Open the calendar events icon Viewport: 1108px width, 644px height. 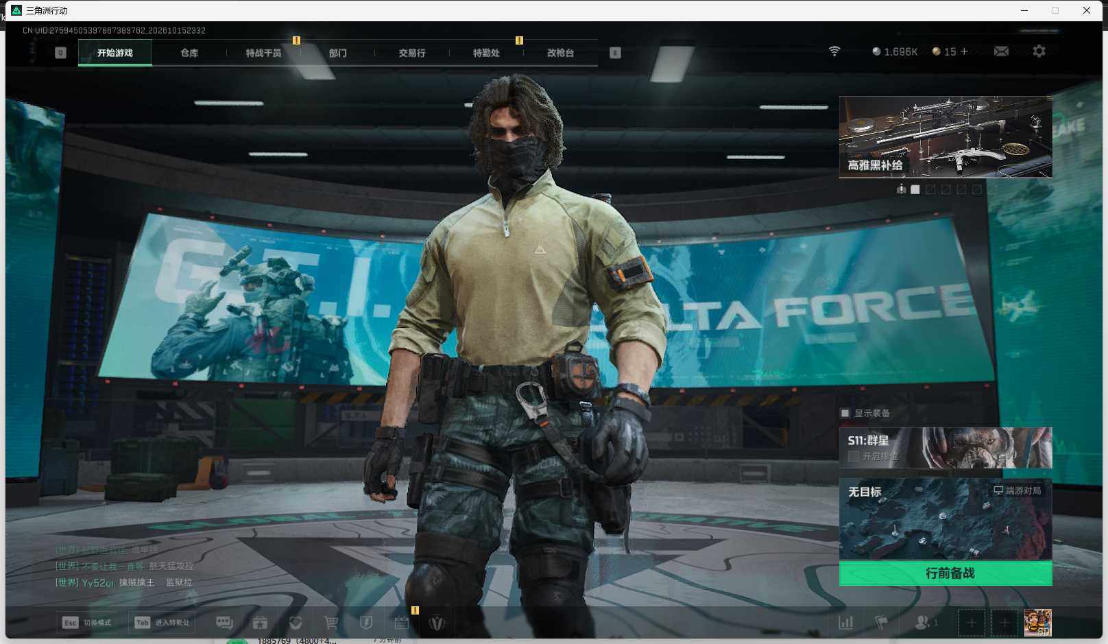pos(402,622)
